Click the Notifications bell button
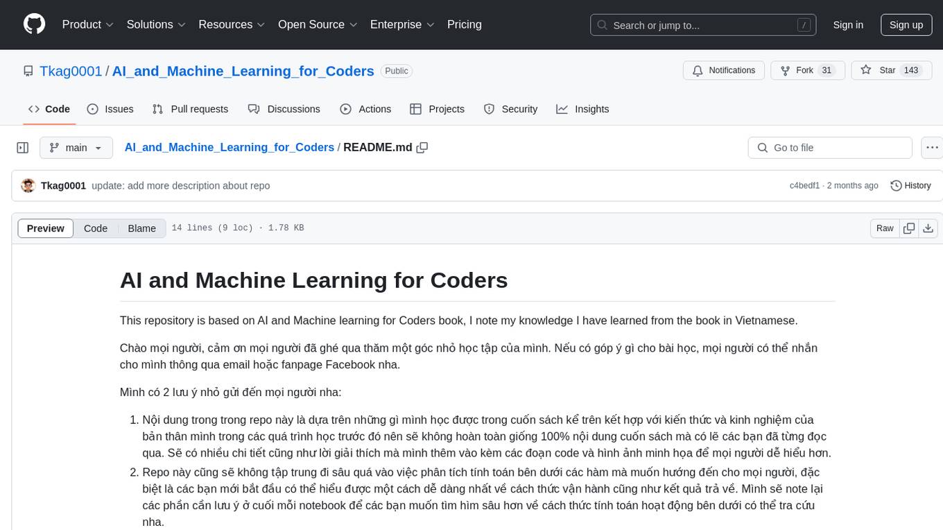 click(724, 71)
